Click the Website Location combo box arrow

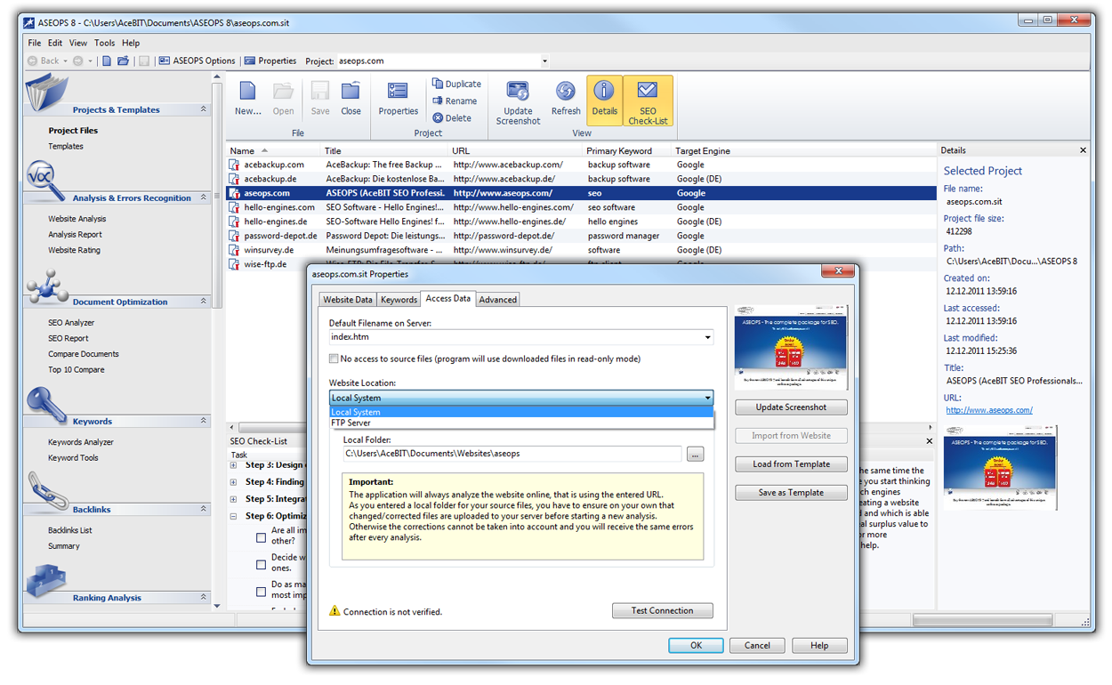(708, 398)
